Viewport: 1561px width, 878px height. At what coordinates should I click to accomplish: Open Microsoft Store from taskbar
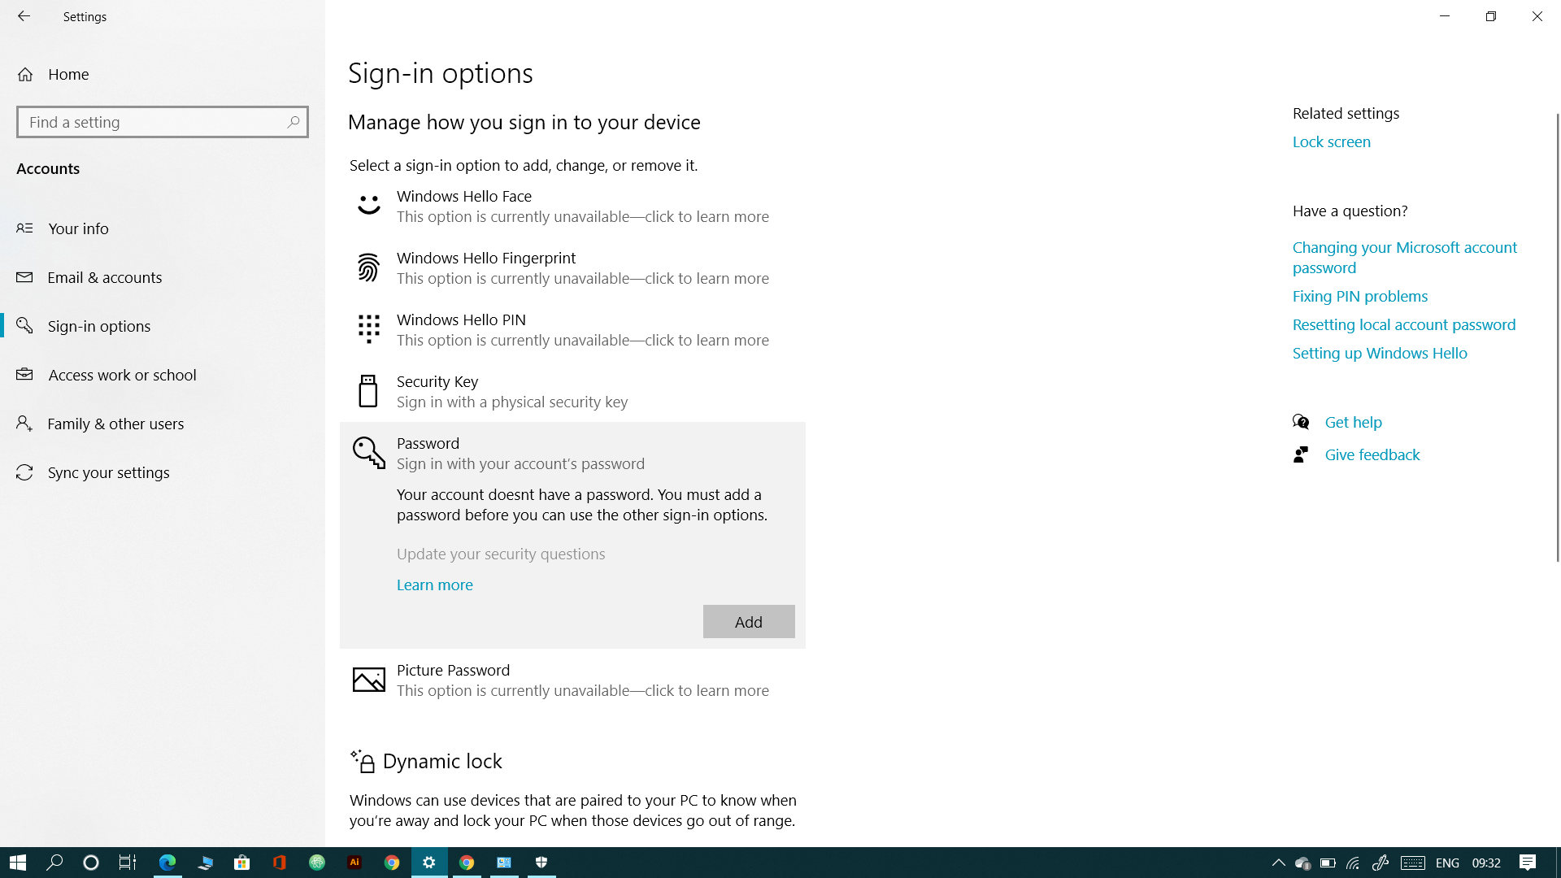click(242, 863)
